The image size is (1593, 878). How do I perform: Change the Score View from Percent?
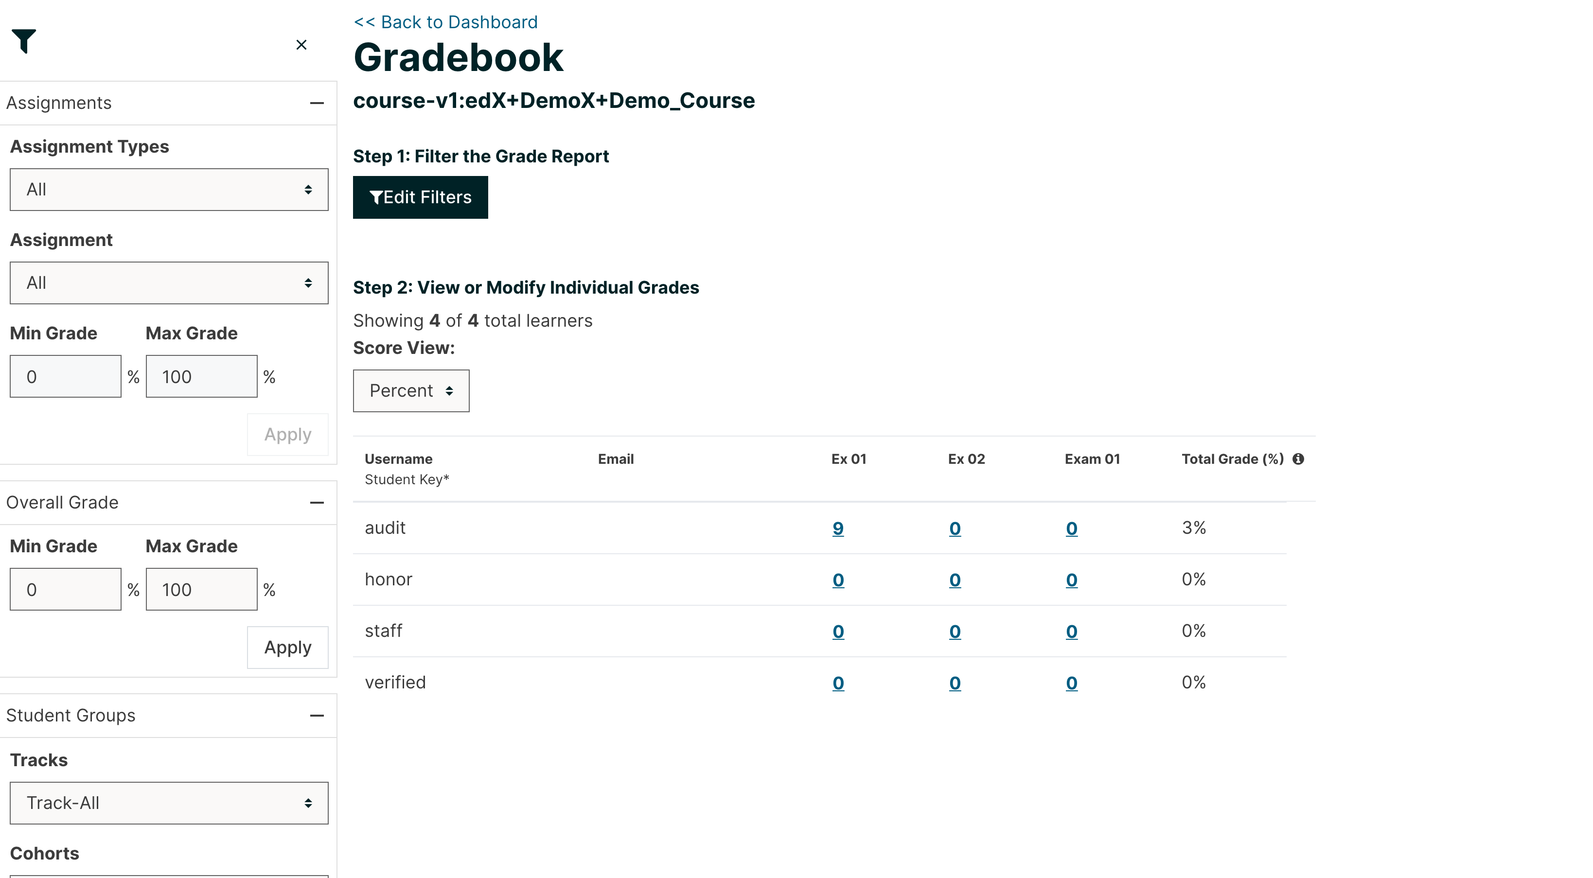(410, 391)
